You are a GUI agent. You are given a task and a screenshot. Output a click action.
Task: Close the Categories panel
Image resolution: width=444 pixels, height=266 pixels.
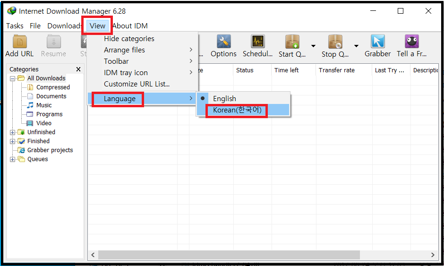point(78,69)
